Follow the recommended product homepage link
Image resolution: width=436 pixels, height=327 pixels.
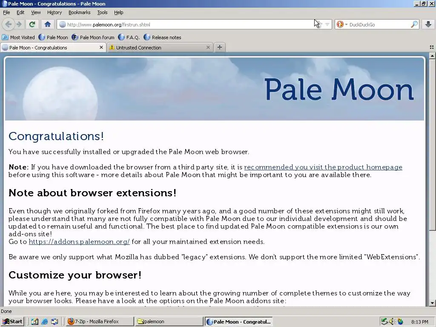tap(323, 167)
